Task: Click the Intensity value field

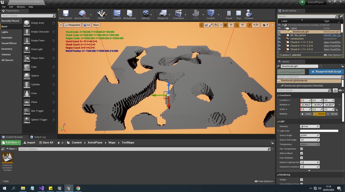Action: [310, 126]
